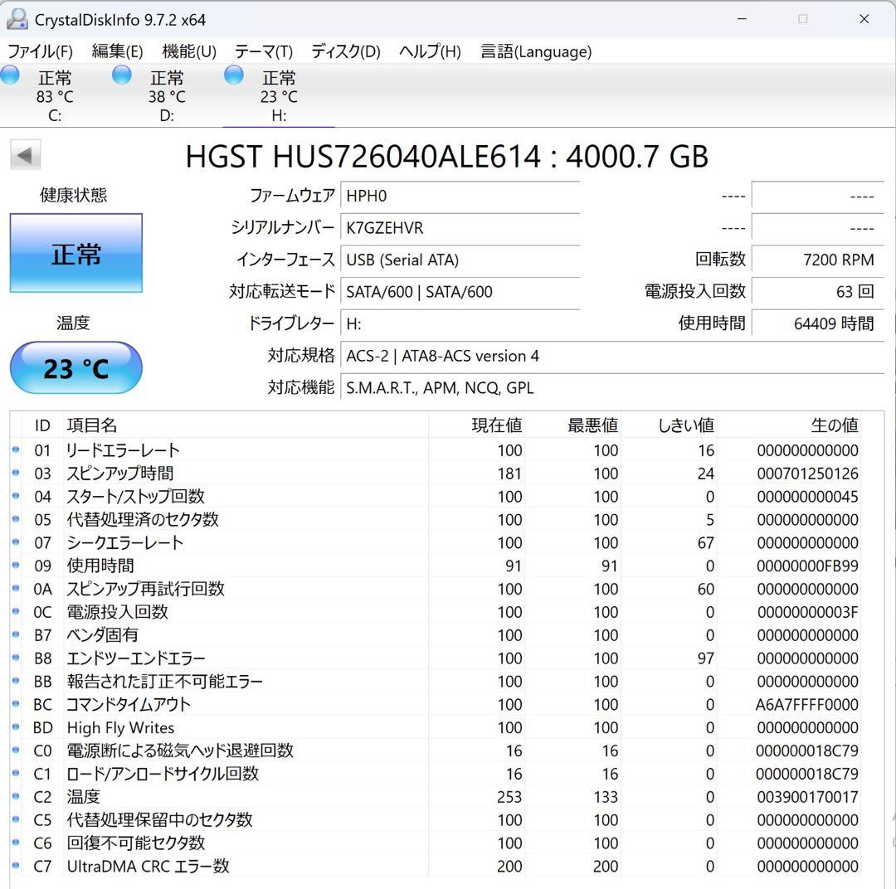896x889 pixels.
Task: Open the 機能(U) menu
Action: [x=189, y=51]
